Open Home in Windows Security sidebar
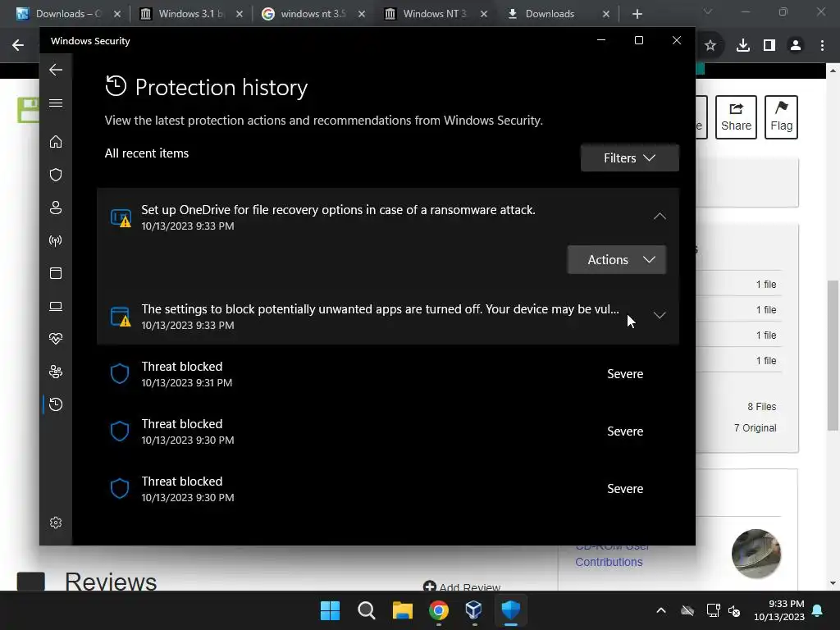Screen dimensions: 840x630 click(56, 142)
